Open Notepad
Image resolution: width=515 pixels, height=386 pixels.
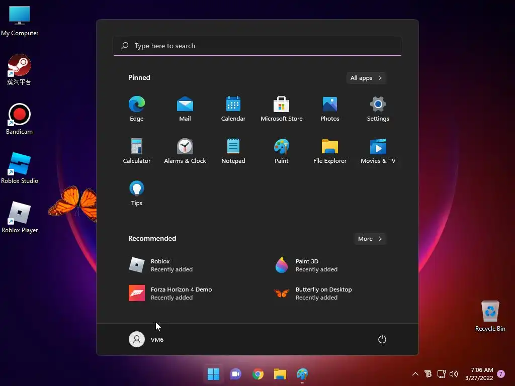pyautogui.click(x=233, y=151)
